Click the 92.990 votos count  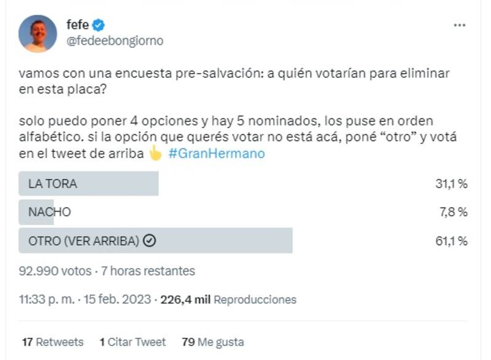[55, 270]
